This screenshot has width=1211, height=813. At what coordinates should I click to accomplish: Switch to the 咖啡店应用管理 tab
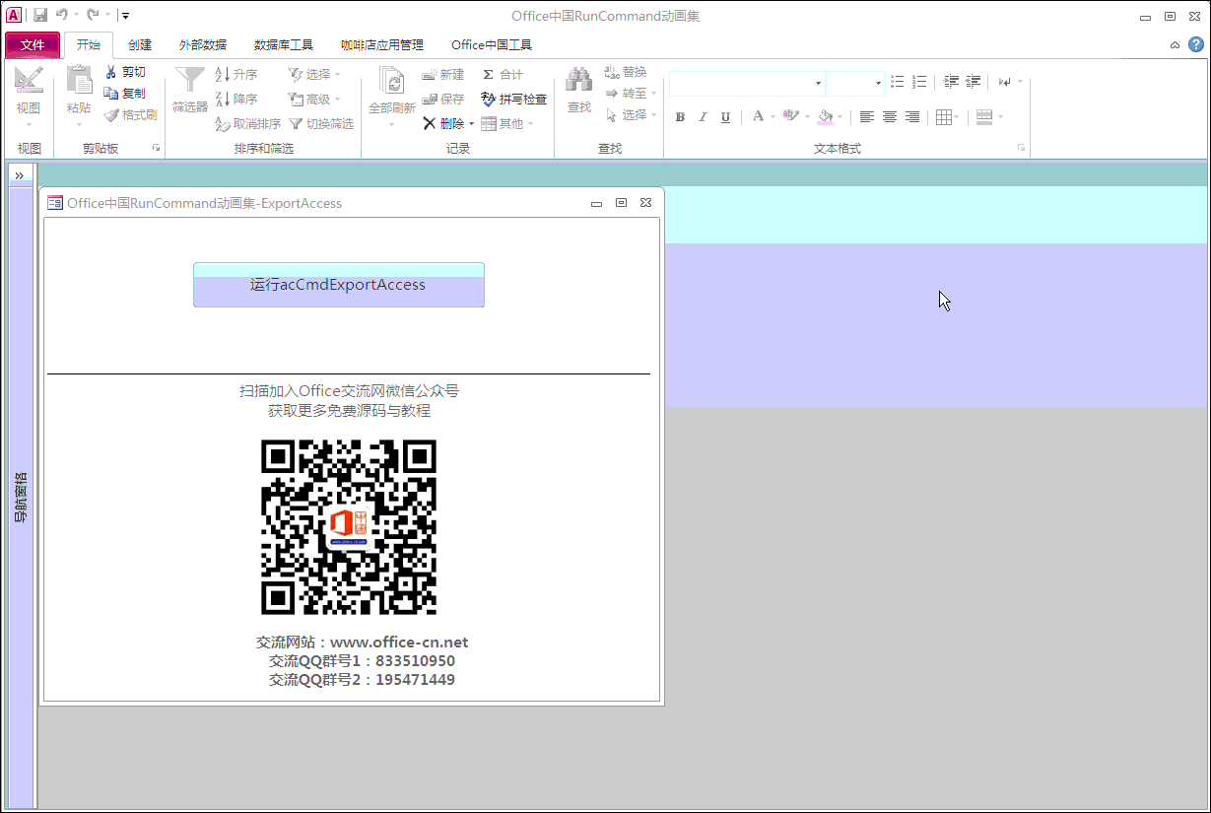[382, 45]
